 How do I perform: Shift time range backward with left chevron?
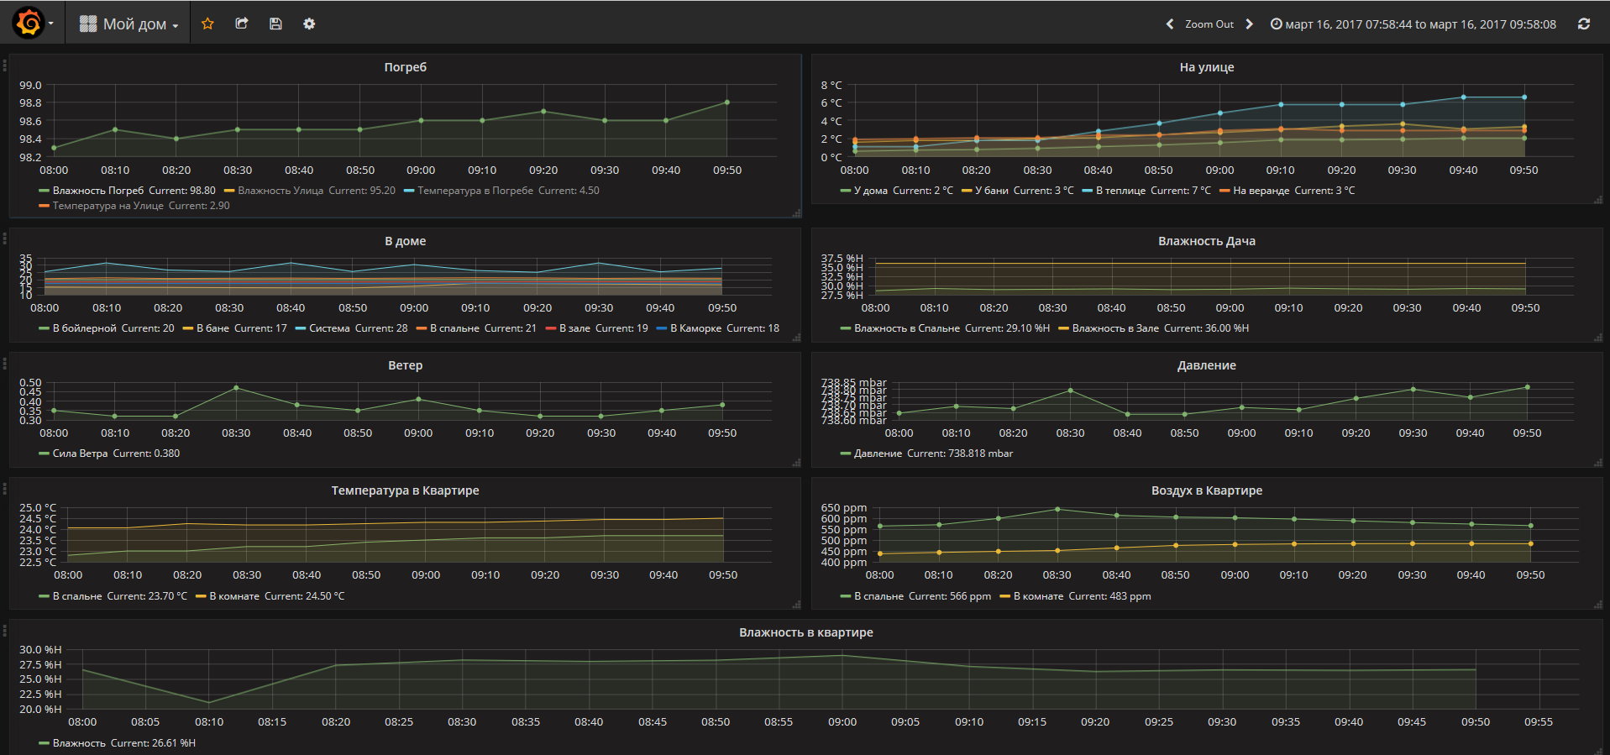(x=1170, y=24)
